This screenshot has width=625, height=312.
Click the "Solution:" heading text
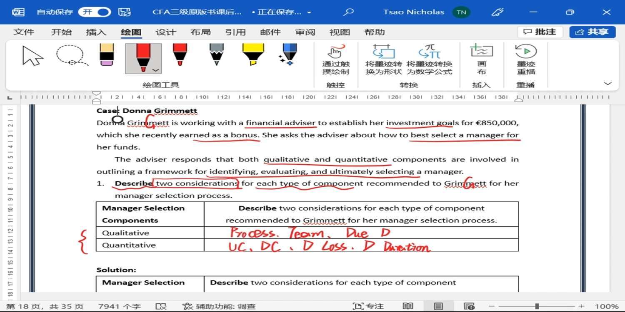(116, 270)
